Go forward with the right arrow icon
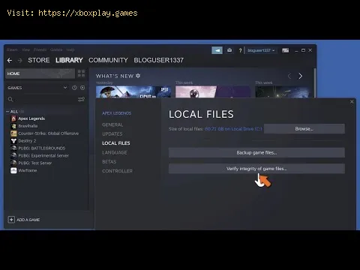This screenshot has width=360, height=270. [x=20, y=60]
